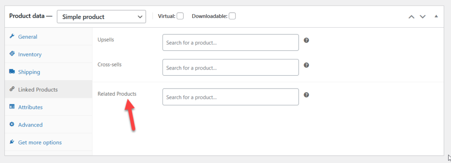Click the Get more options link

tap(40, 142)
